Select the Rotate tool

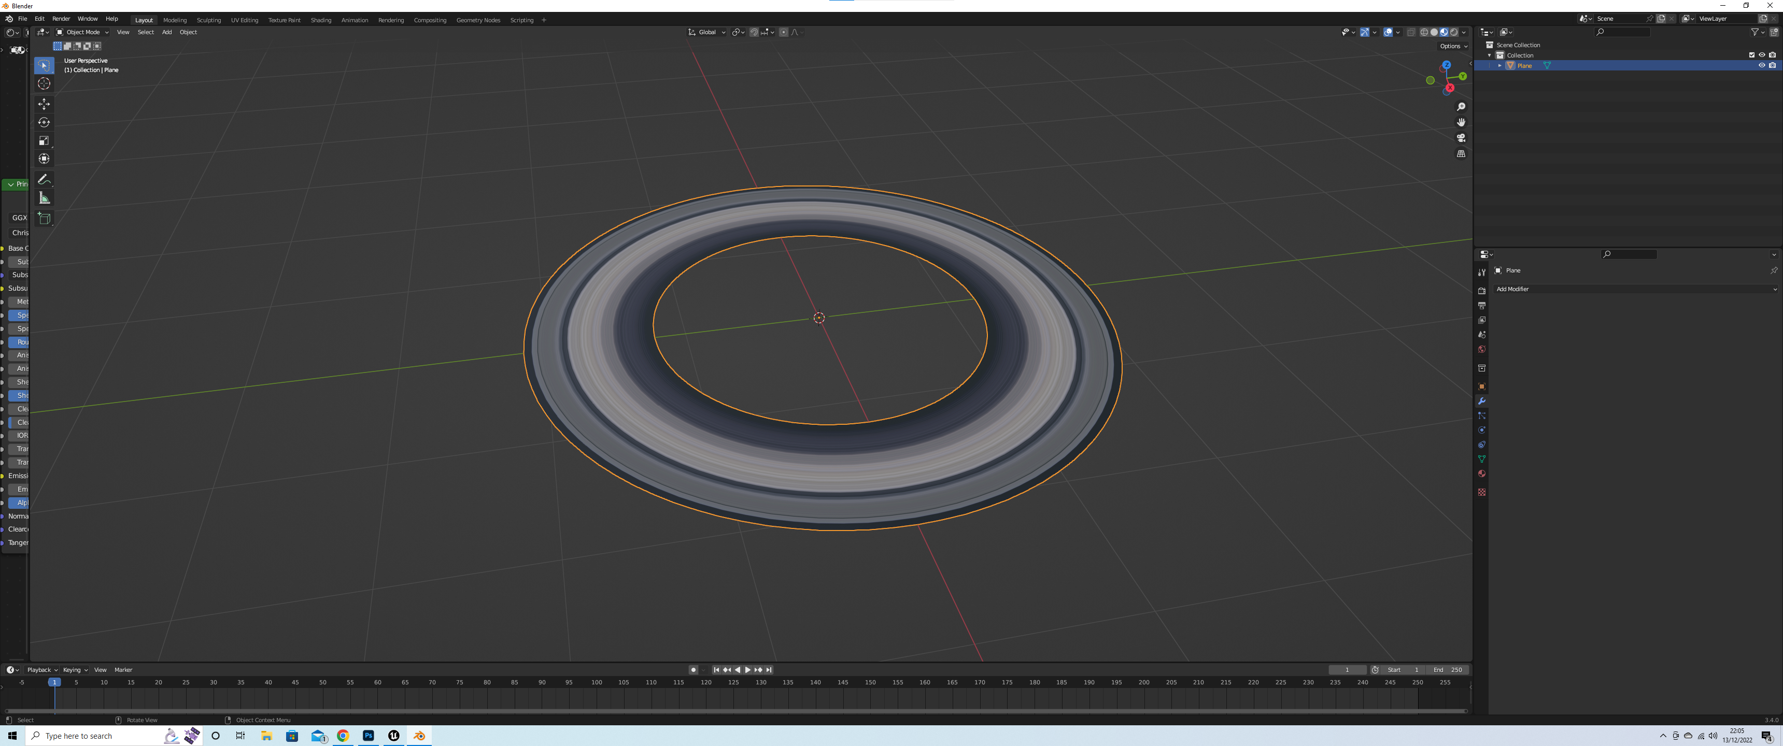pyautogui.click(x=44, y=122)
